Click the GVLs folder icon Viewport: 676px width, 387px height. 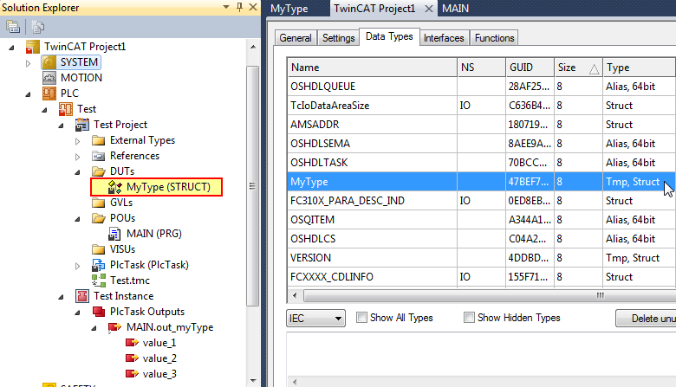pyautogui.click(x=98, y=203)
